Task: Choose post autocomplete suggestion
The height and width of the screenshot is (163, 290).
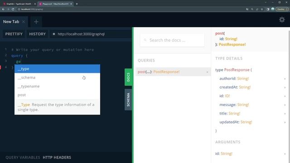Action: (x=58, y=95)
